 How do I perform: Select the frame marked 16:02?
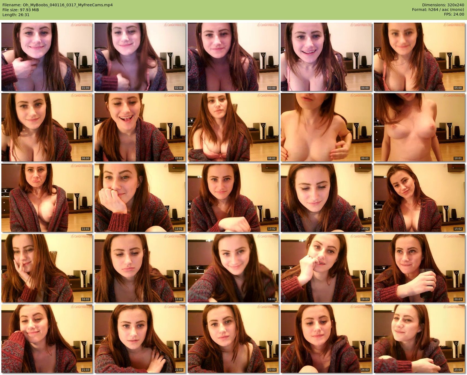tap(47, 268)
